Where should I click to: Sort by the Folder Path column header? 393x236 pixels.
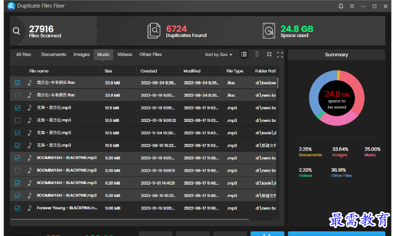[265, 71]
